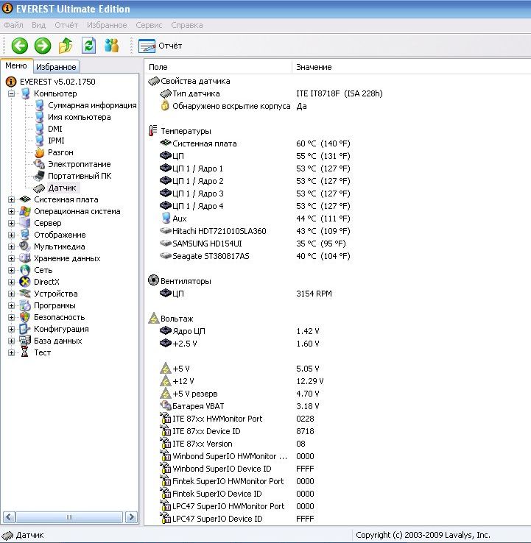531x543 pixels.
Task: Click the 3154 RPM fan value
Action: [x=314, y=294]
